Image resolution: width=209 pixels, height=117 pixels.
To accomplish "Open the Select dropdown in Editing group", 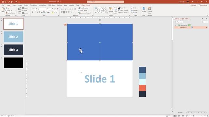I will point(135,13).
